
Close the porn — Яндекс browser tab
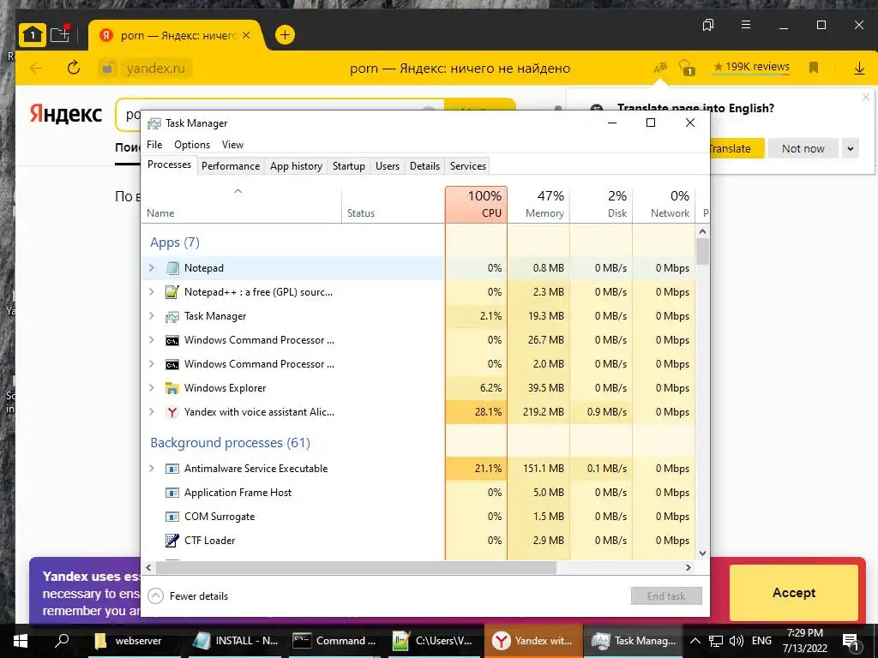pyautogui.click(x=246, y=35)
